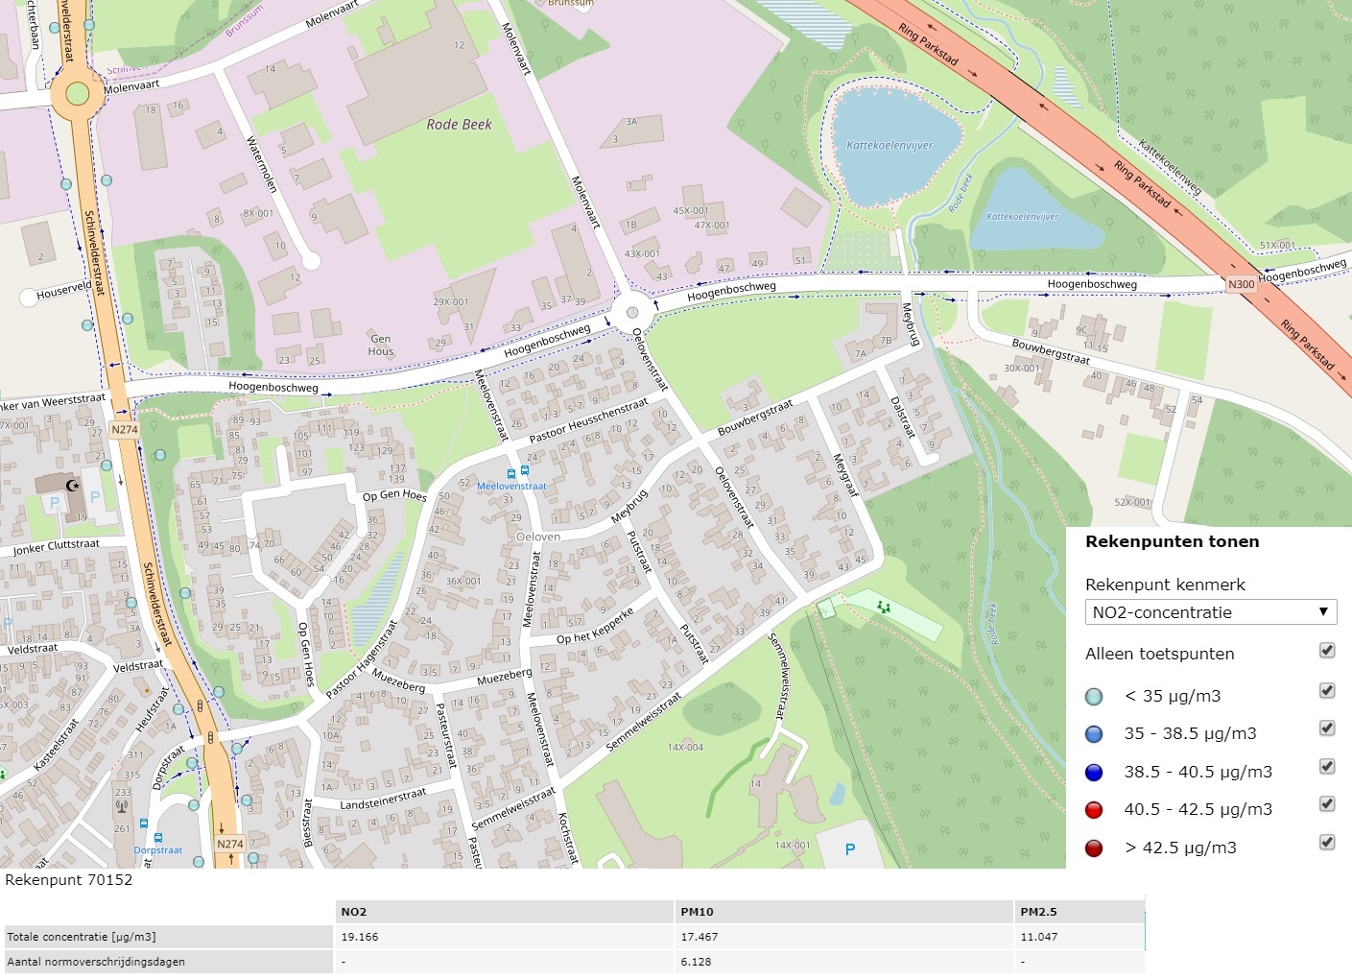Click the PM10 exceedance days value 6.128
The width and height of the screenshot is (1352, 979).
click(x=696, y=962)
